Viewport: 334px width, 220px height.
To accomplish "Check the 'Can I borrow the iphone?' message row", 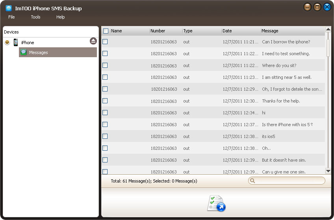I will pos(105,41).
